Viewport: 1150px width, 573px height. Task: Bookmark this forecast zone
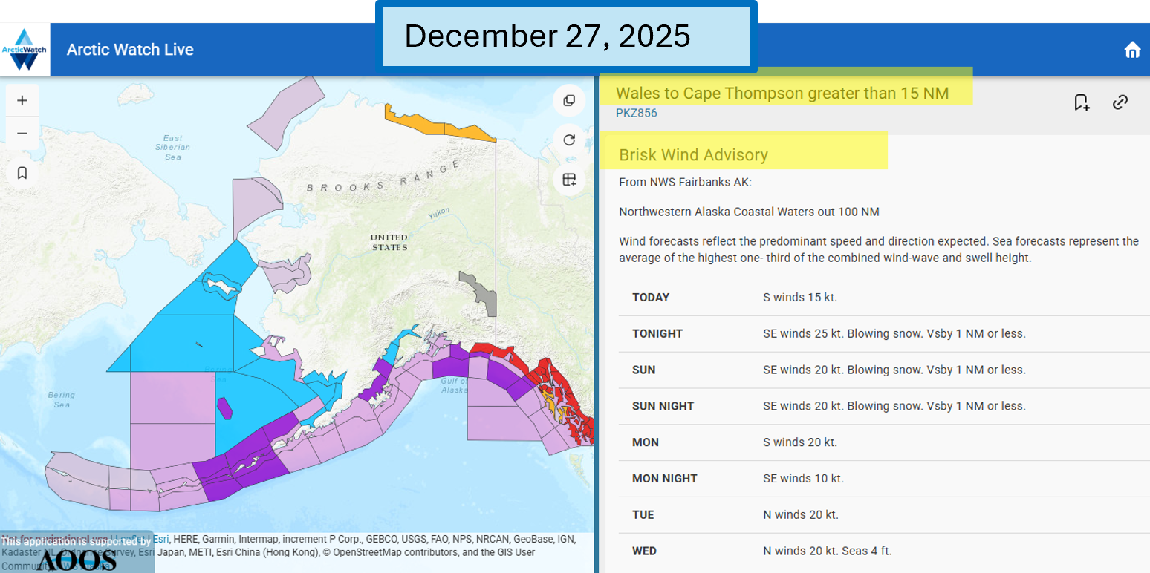pyautogui.click(x=1081, y=102)
